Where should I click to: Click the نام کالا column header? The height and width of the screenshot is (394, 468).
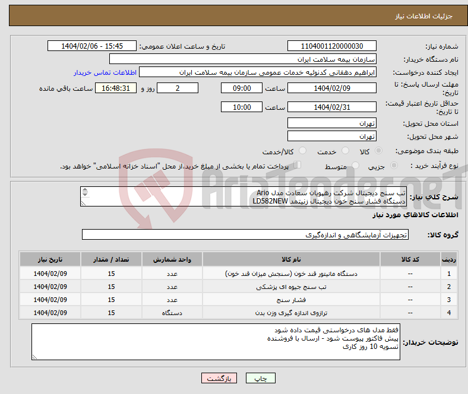291,259
